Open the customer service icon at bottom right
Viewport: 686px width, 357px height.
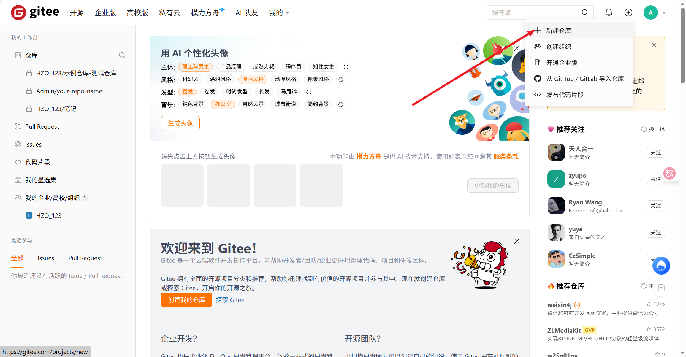(661, 266)
